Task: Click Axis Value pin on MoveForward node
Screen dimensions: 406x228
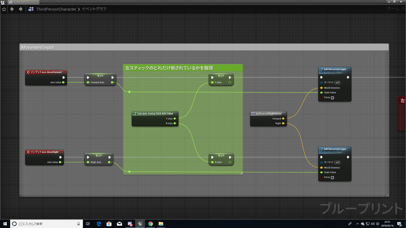Action: (63, 82)
